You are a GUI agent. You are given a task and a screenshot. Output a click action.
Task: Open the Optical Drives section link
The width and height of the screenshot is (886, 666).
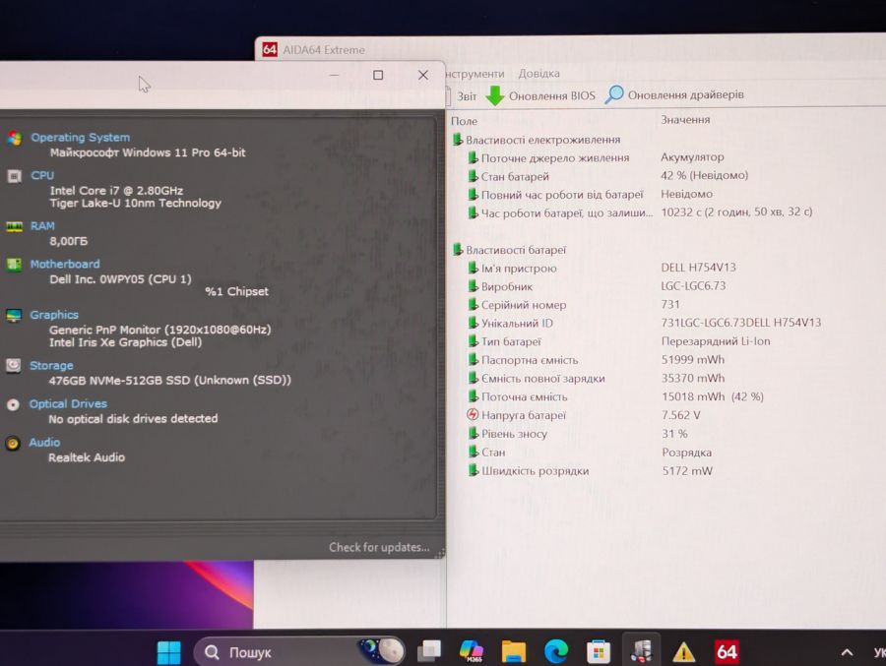(x=68, y=404)
